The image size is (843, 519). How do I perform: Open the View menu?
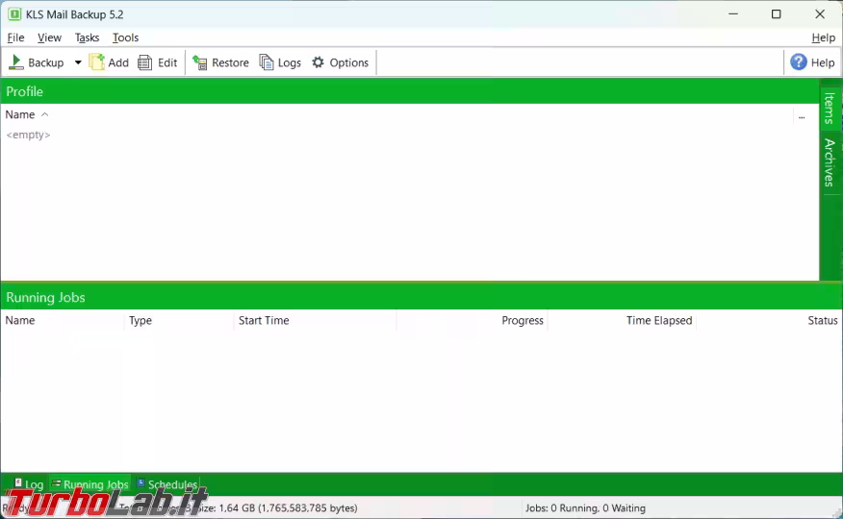click(49, 37)
